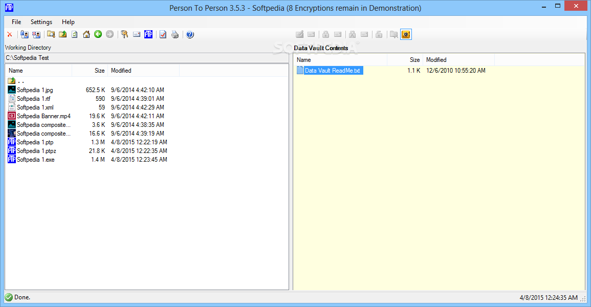Sort working directory by Name column

[x=38, y=71]
